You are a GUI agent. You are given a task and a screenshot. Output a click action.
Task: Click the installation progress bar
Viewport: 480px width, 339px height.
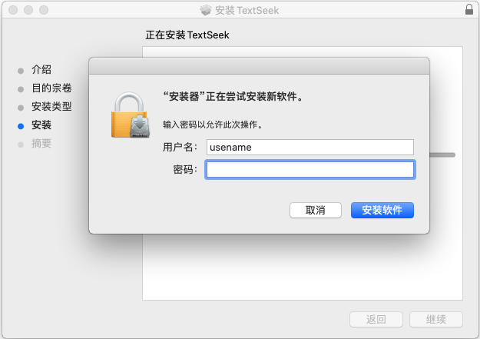tap(442, 155)
